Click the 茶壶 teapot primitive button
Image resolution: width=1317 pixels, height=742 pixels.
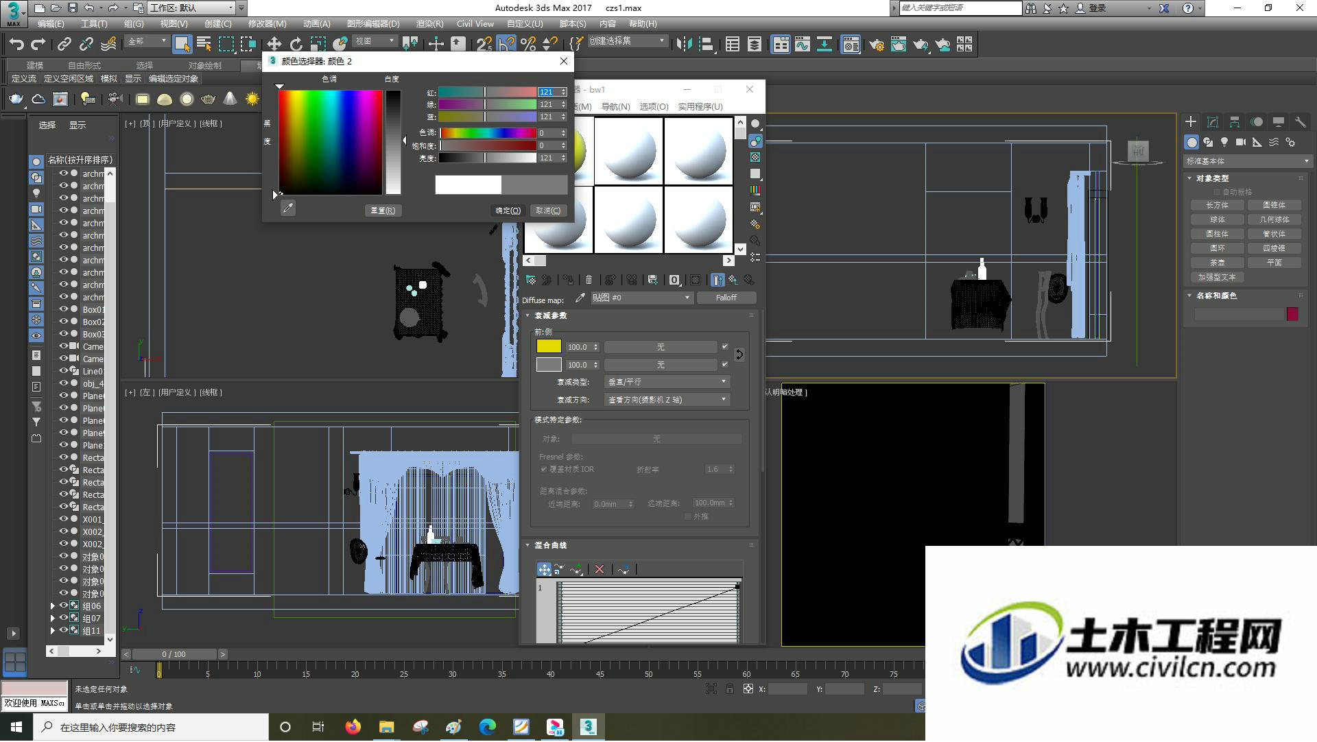point(1217,263)
